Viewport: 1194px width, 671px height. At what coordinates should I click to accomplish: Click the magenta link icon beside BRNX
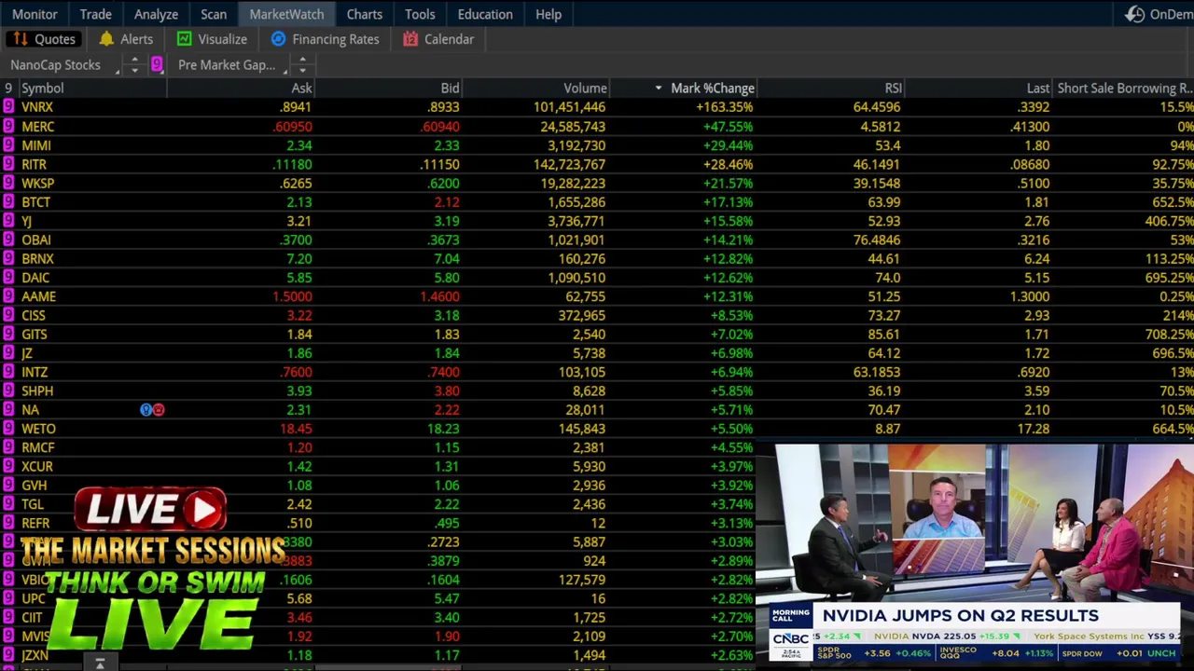(8, 258)
